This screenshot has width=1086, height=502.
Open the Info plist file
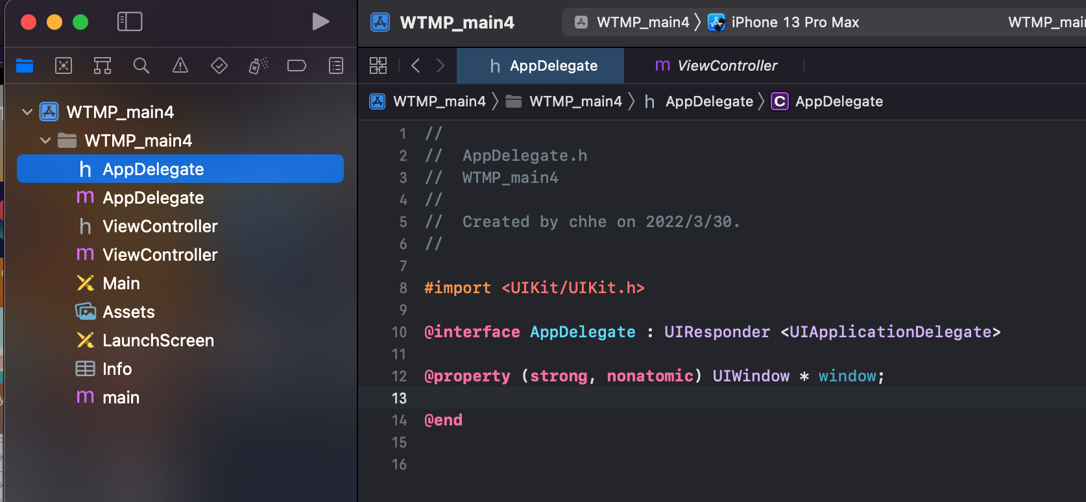pos(180,368)
